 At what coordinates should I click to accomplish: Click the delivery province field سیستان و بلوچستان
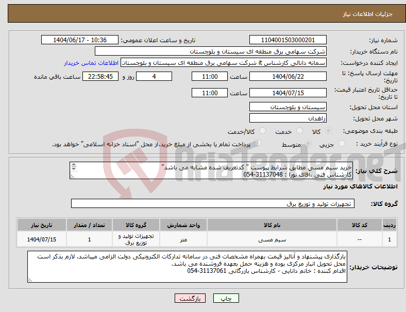point(287,107)
